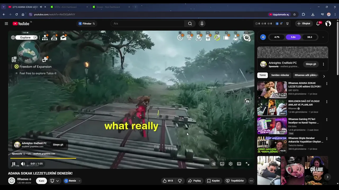Switch to Stream - Kick Dashboard tab
The height and width of the screenshot is (190, 339).
point(111,7)
